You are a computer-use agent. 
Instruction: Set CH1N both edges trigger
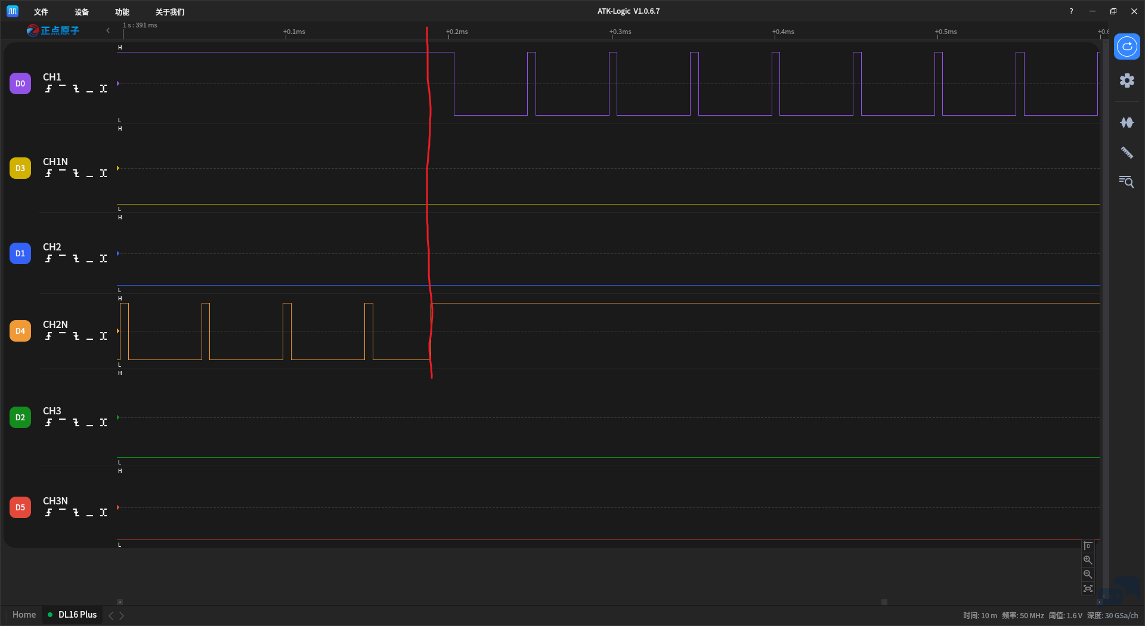coord(103,173)
